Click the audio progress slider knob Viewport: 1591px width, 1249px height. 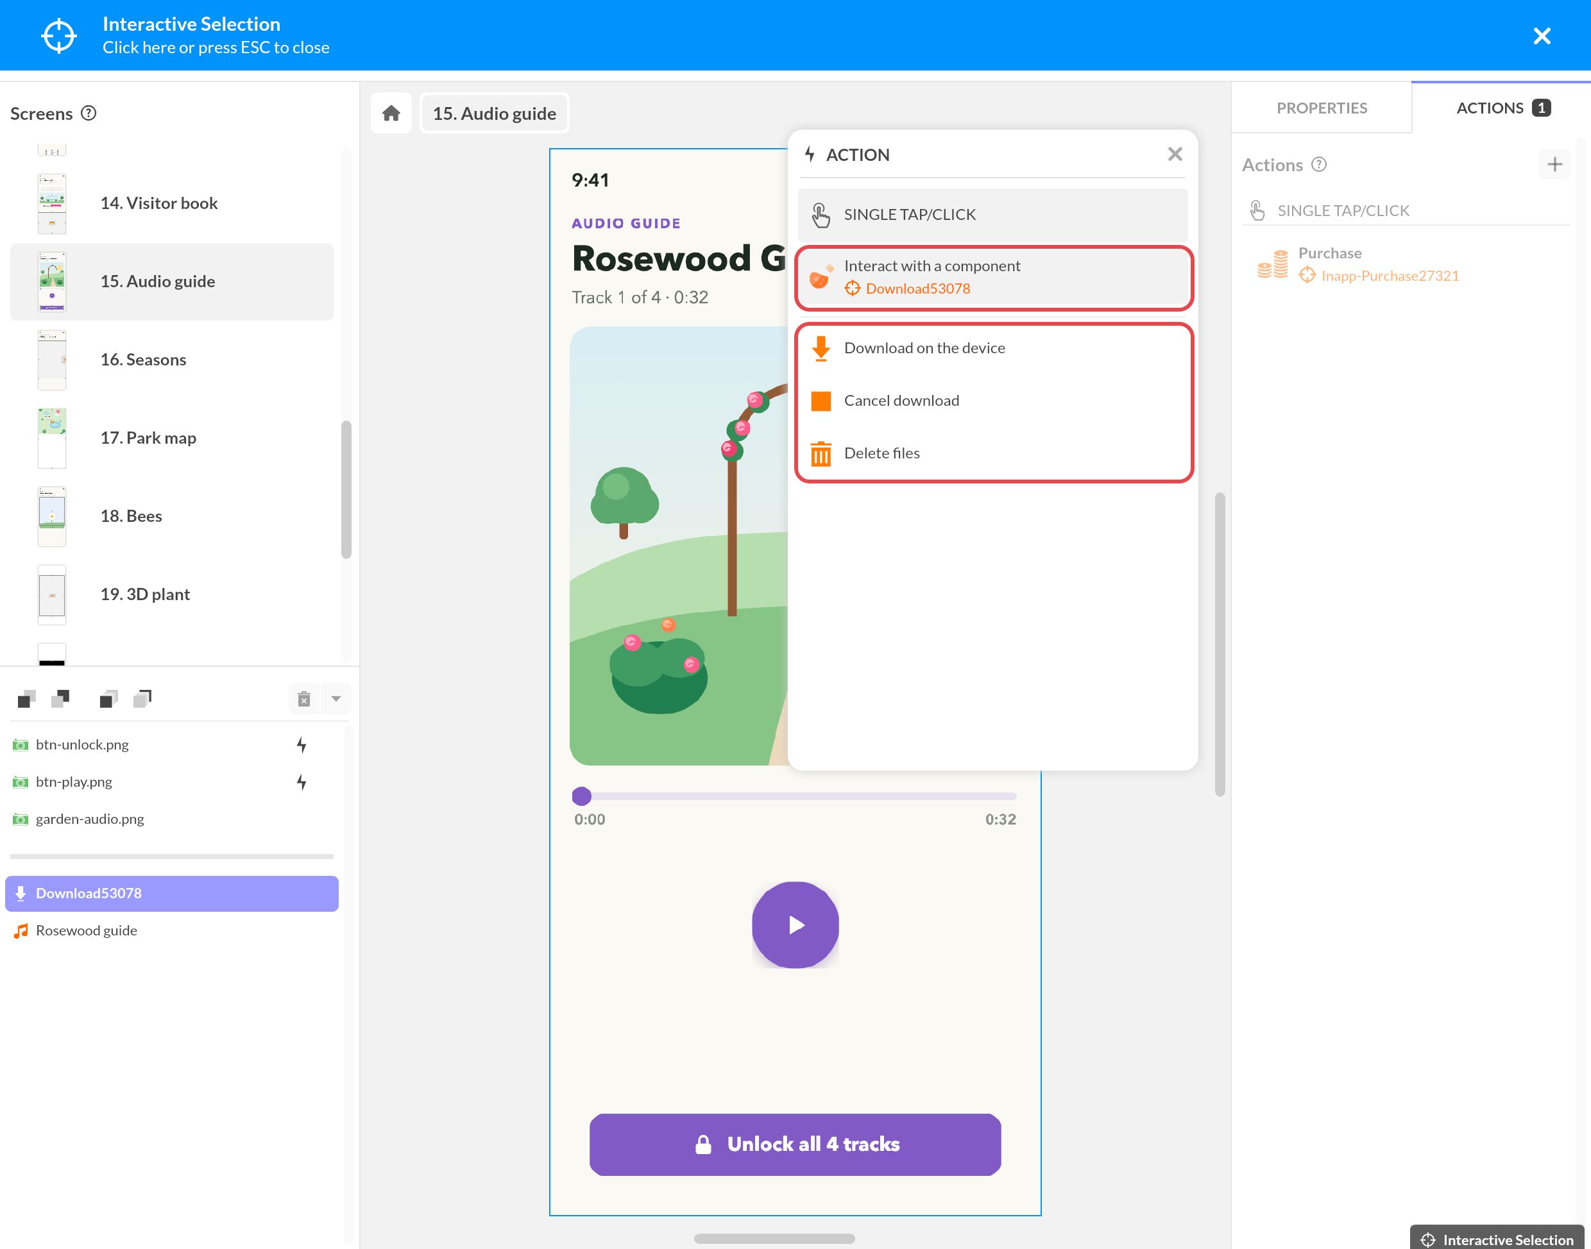pos(581,796)
